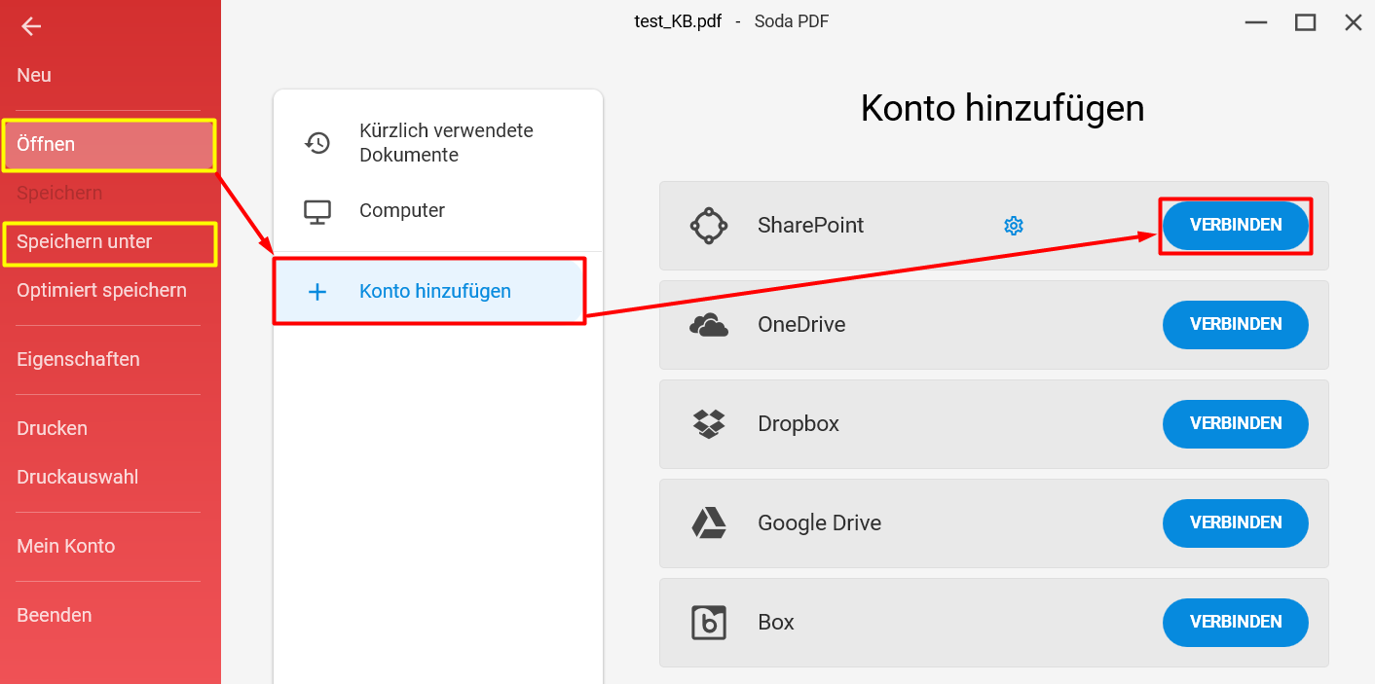The height and width of the screenshot is (684, 1375).
Task: Click the Google Drive label text
Action: (819, 523)
